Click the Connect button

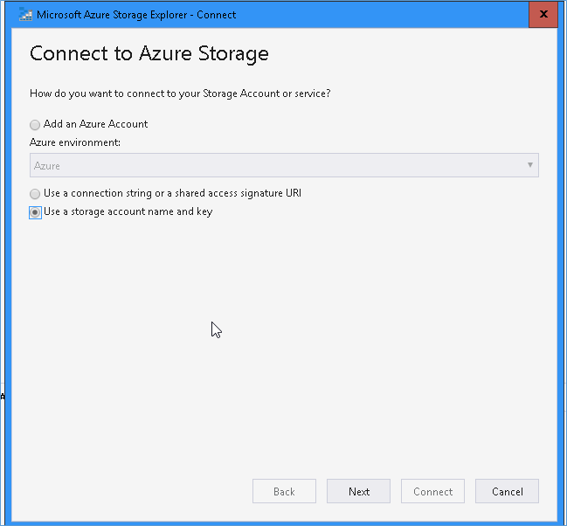(432, 491)
